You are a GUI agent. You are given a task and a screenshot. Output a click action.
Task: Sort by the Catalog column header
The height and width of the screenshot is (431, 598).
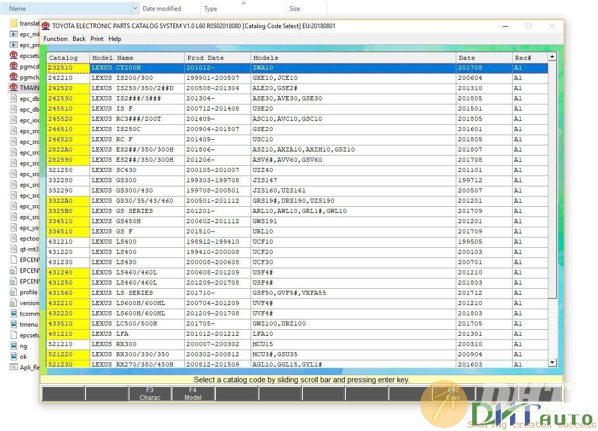(68, 58)
